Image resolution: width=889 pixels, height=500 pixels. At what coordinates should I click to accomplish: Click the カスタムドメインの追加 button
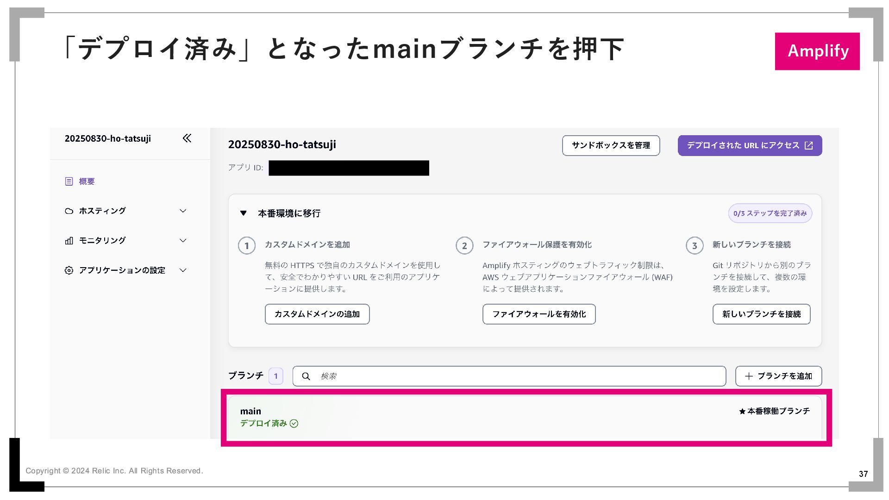317,314
